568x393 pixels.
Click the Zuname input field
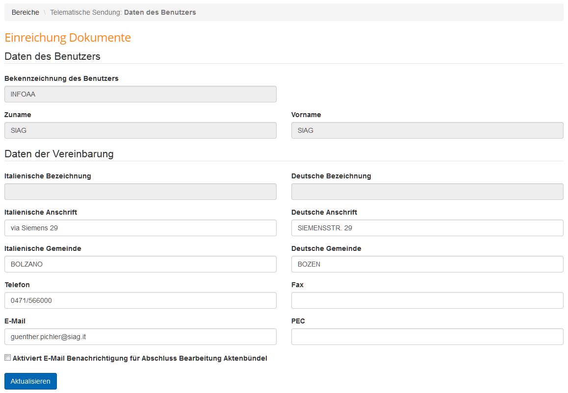tap(140, 130)
